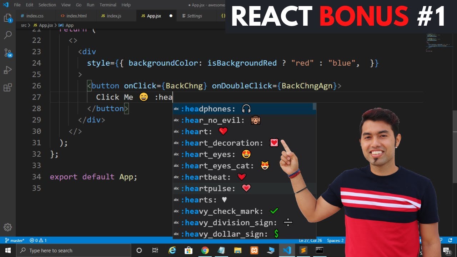Image resolution: width=457 pixels, height=257 pixels.
Task: Open Command Prompt from taskbar
Action: [x=320, y=250]
